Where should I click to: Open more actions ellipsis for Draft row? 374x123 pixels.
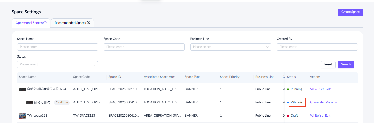[334, 116]
